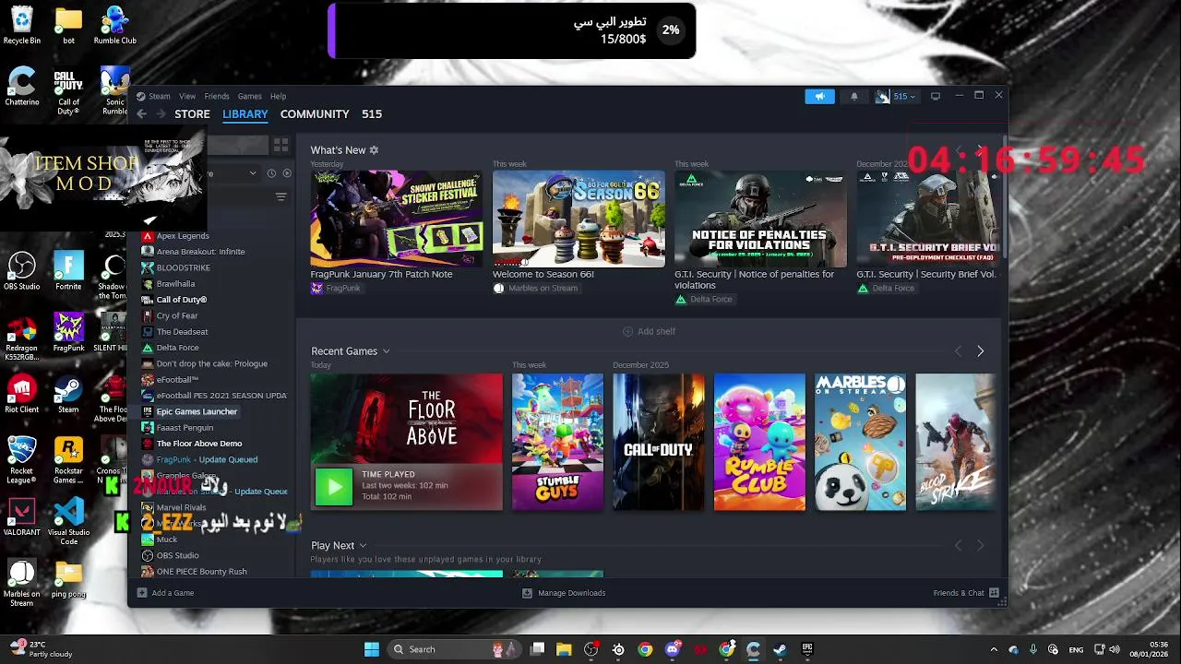This screenshot has width=1181, height=664.
Task: Open Friends & Chat icon
Action: [x=995, y=593]
